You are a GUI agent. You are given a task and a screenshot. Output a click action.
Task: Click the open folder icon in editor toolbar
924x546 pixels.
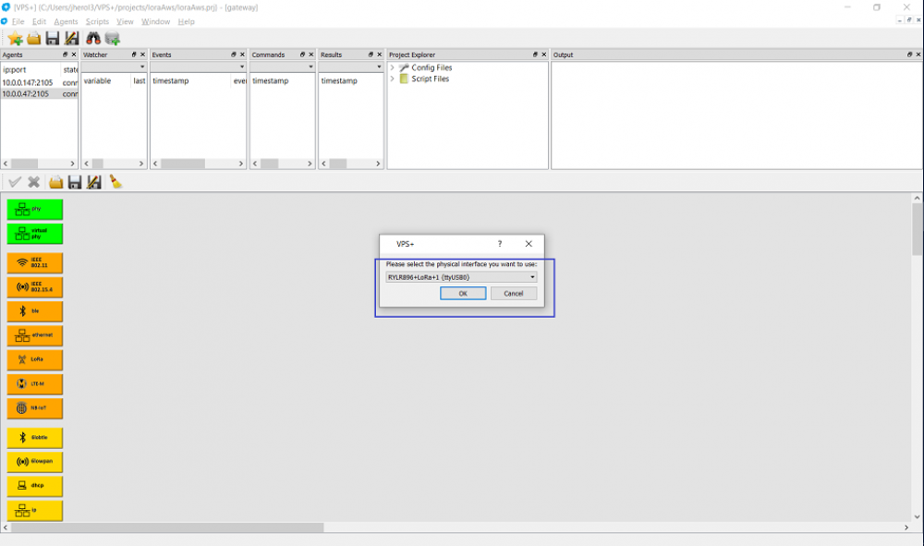(x=56, y=182)
